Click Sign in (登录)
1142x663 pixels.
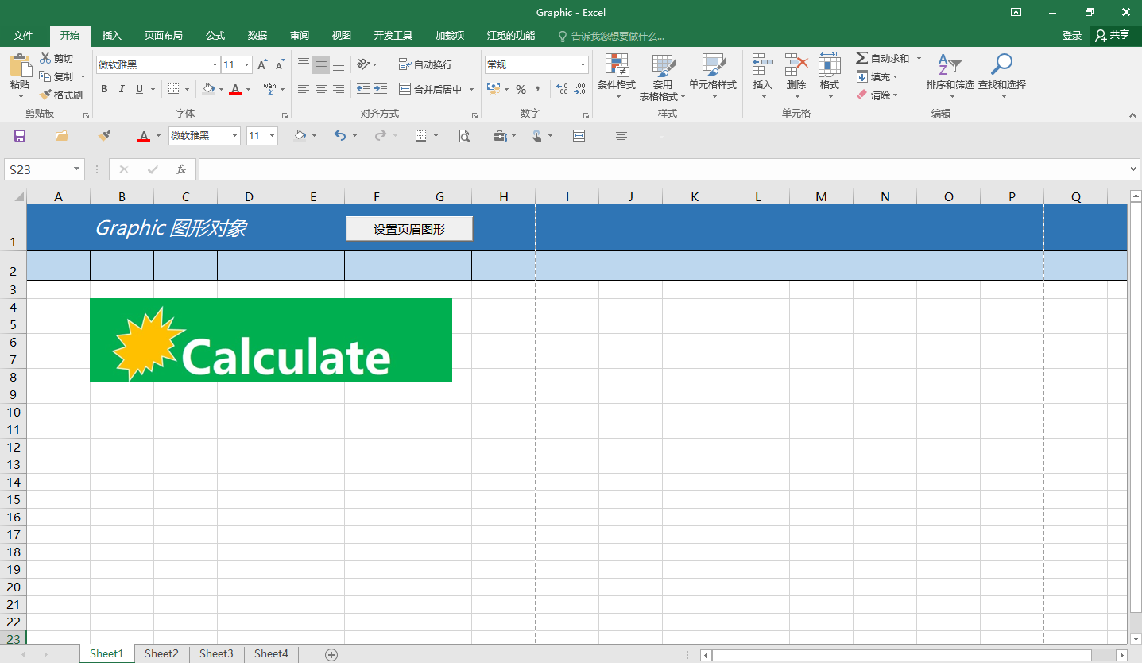pyautogui.click(x=1072, y=36)
